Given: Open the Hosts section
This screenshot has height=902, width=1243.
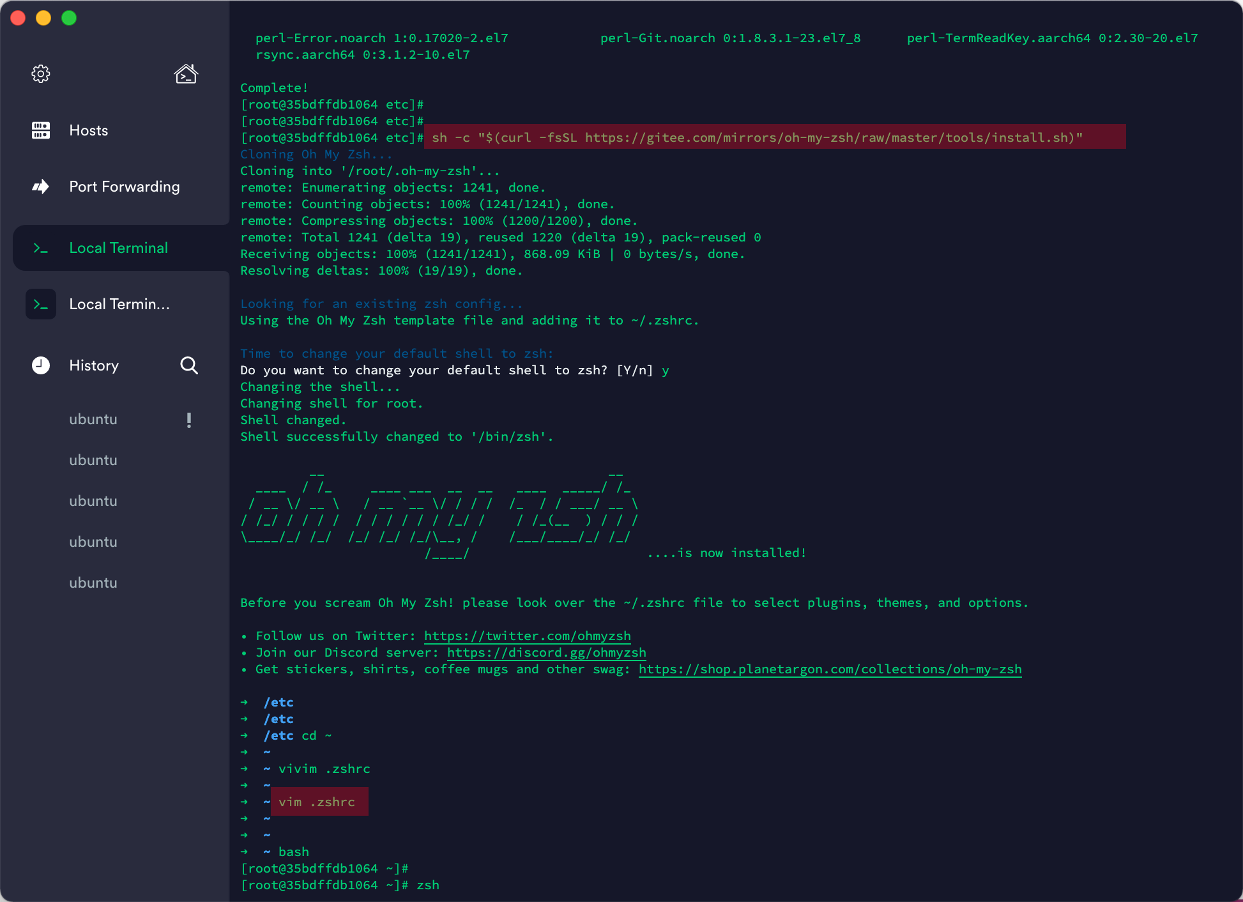Looking at the screenshot, I should (x=88, y=130).
